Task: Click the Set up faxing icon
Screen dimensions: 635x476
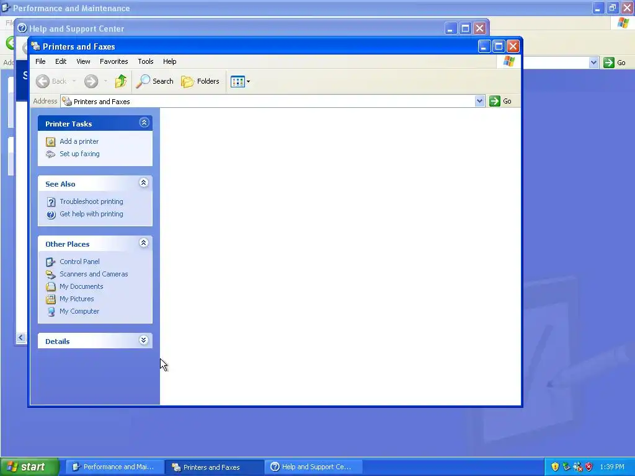Action: coord(51,154)
